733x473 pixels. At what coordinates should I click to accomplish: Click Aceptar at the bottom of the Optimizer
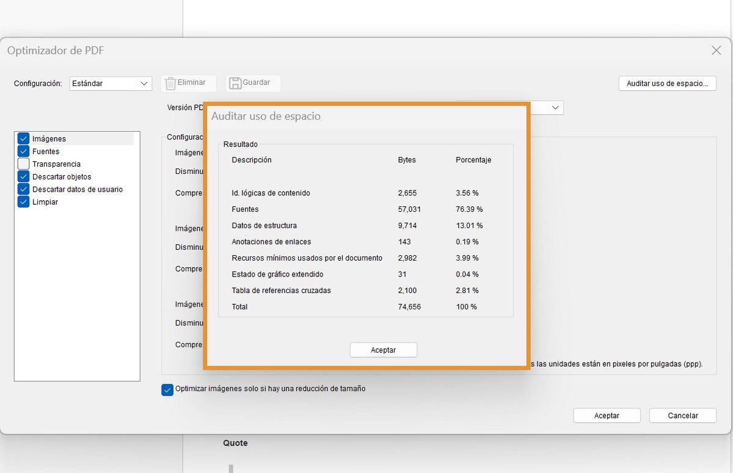607,415
